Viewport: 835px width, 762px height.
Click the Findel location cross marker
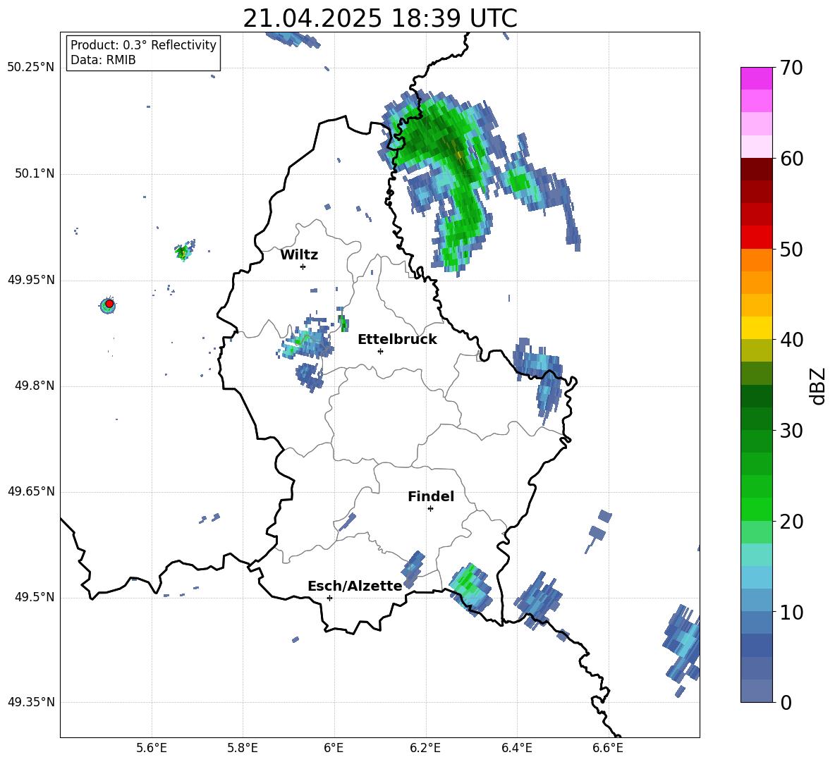(x=430, y=509)
